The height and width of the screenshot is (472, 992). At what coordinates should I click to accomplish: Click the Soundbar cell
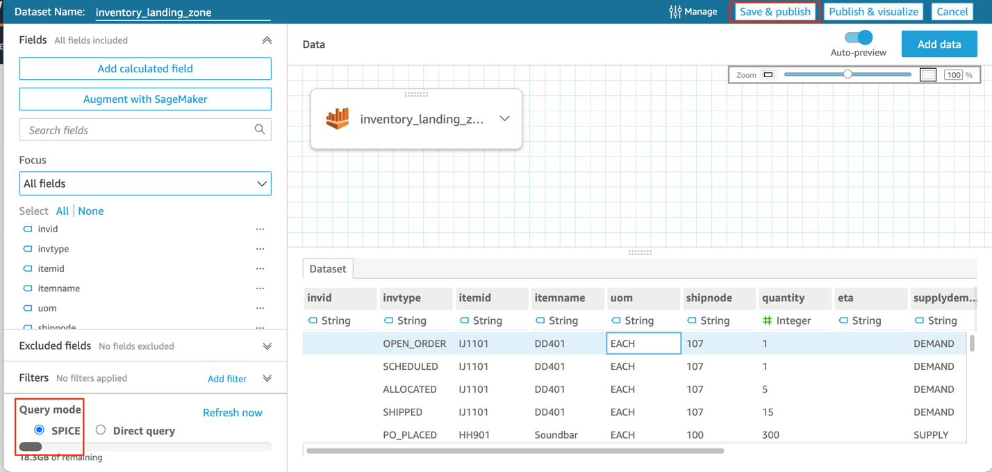click(568, 435)
